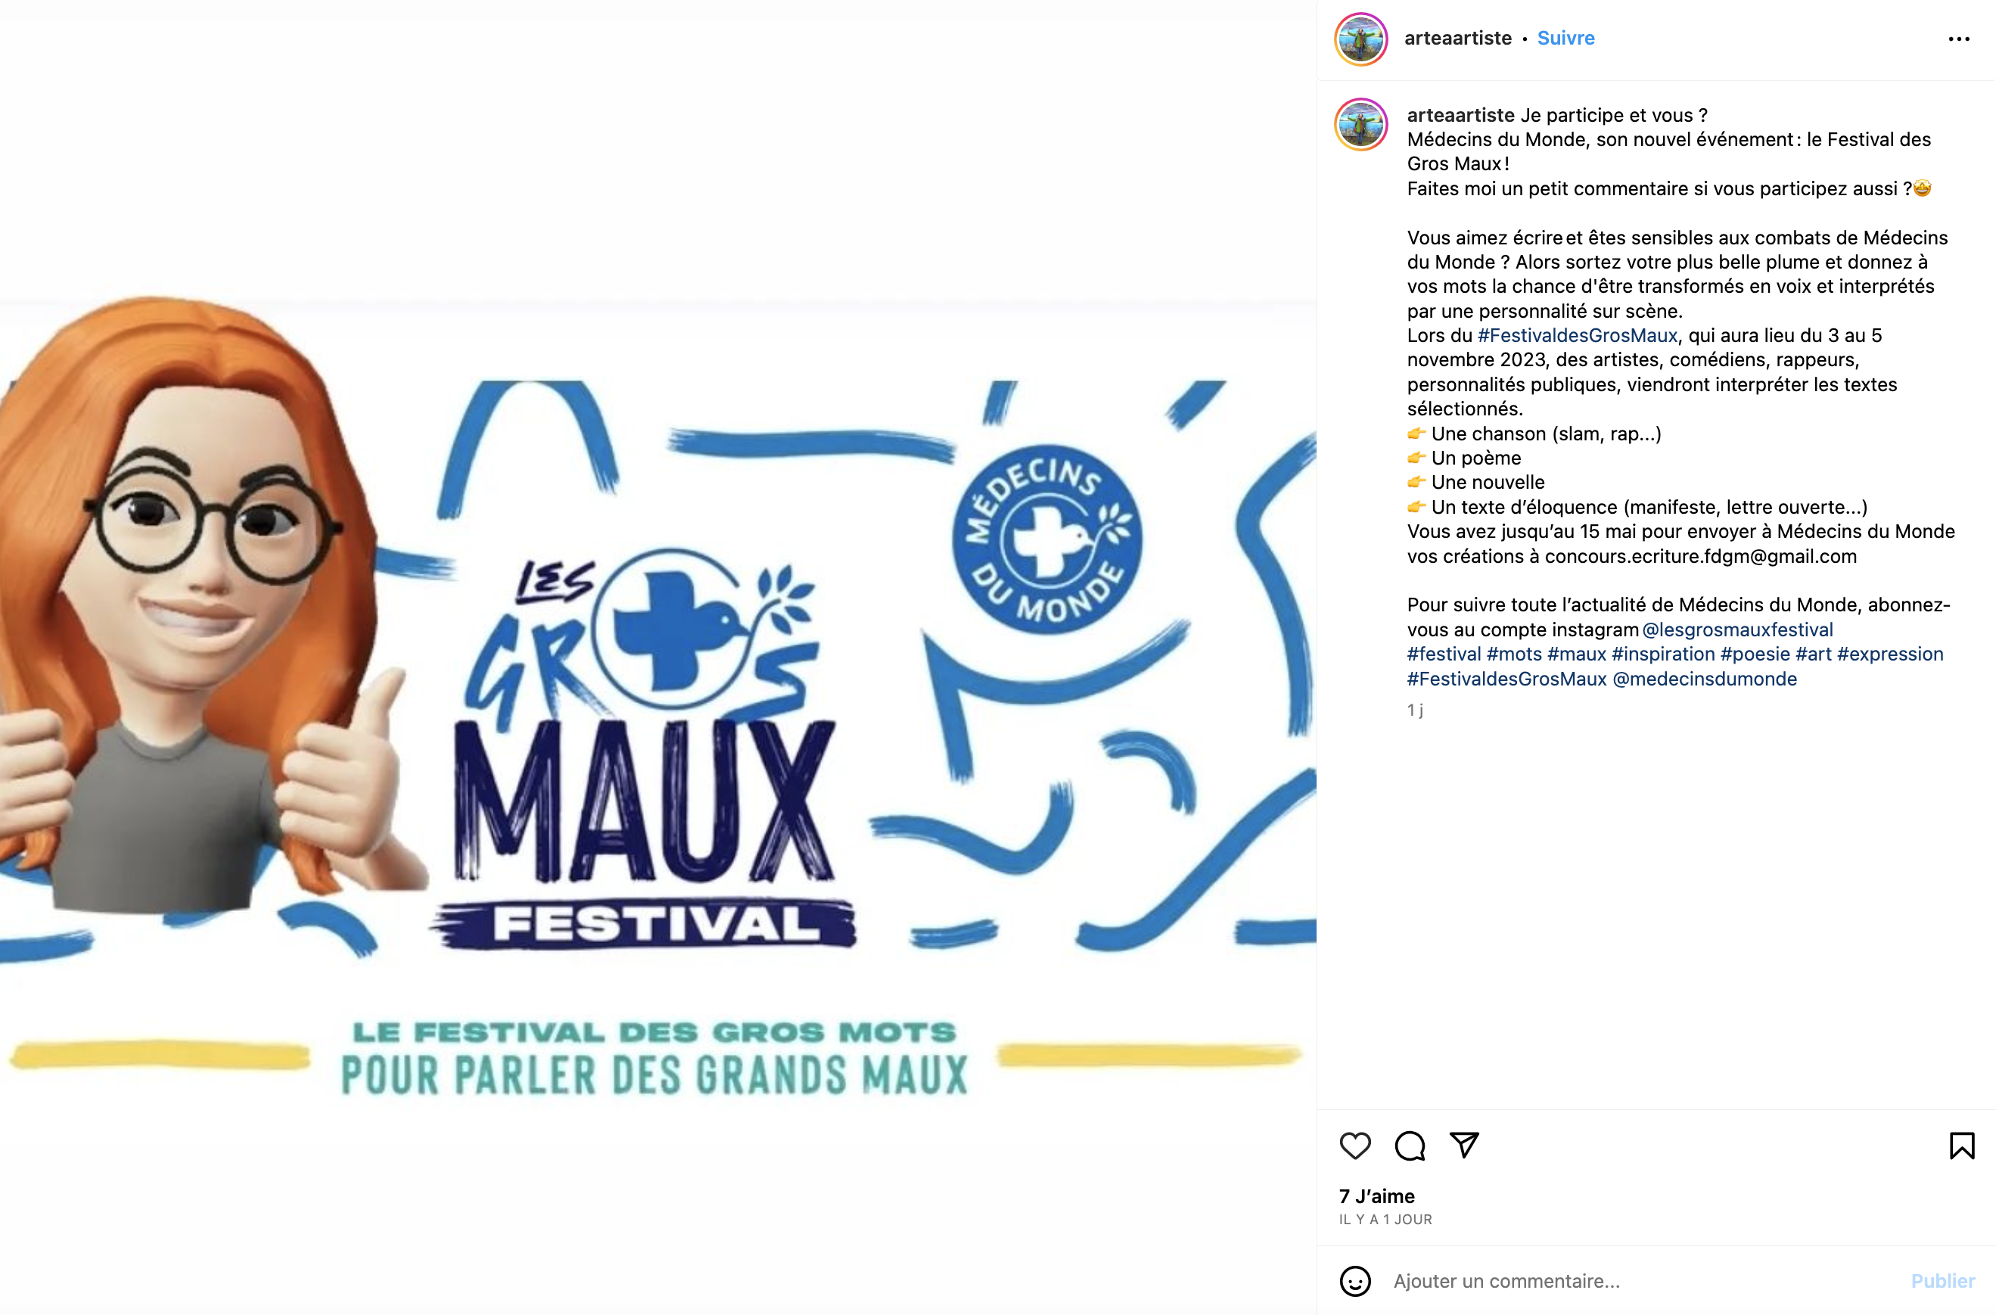Click the arteaartiste avatar beside the caption
This screenshot has width=1996, height=1315.
coord(1360,124)
